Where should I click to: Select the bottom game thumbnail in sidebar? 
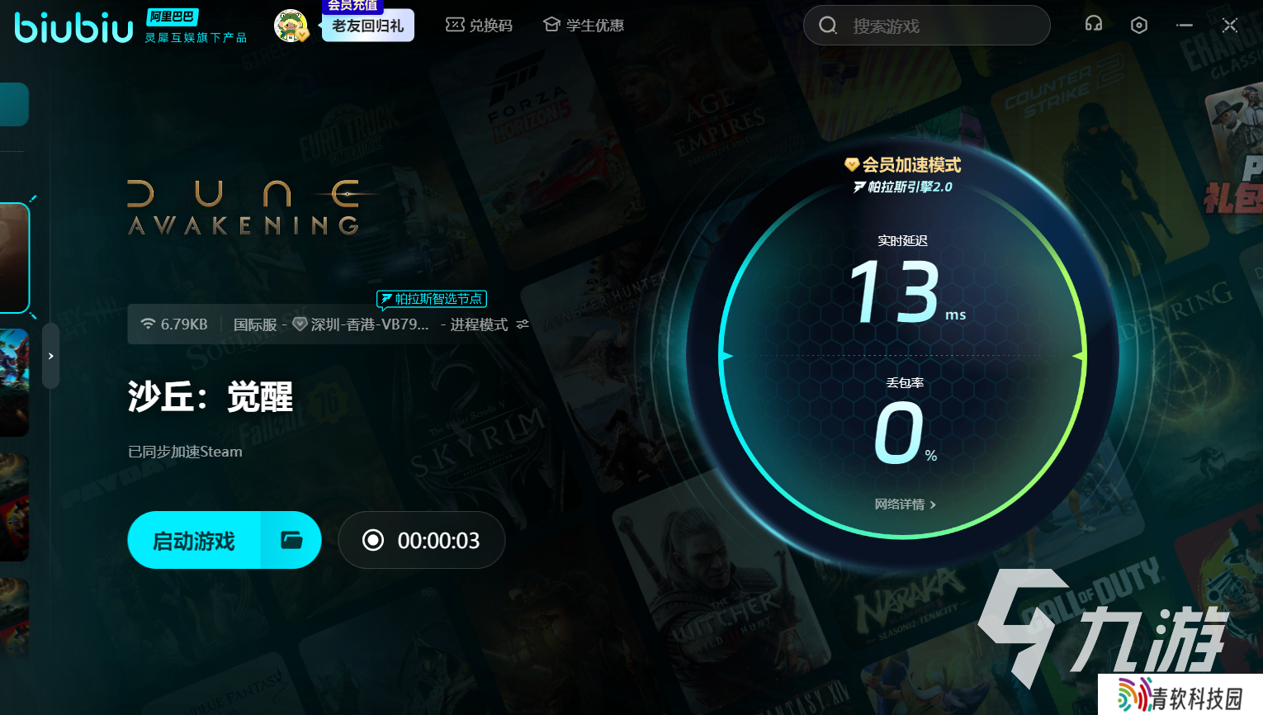tap(14, 619)
